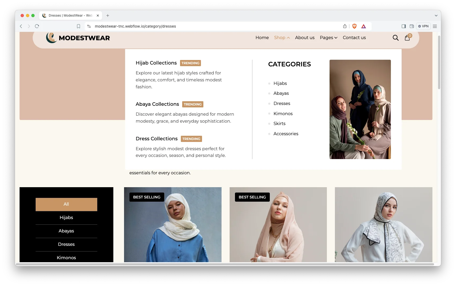The height and width of the screenshot is (286, 456).
Task: Click the horizontal scrollbar at bottom
Action: (x=225, y=264)
